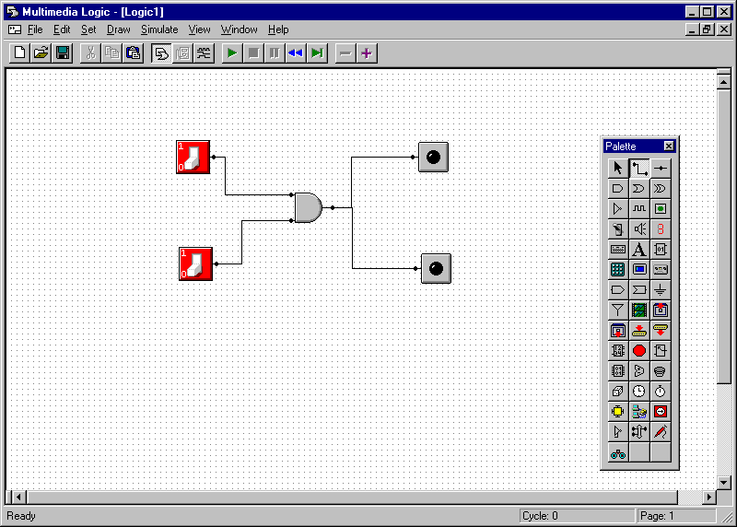Close the Palette panel

tap(669, 146)
